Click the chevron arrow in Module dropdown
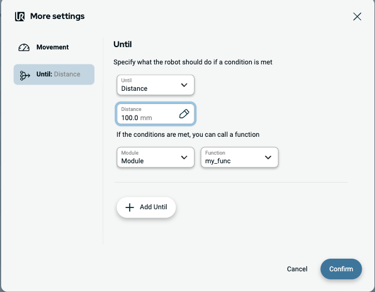The width and height of the screenshot is (375, 292). [184, 157]
